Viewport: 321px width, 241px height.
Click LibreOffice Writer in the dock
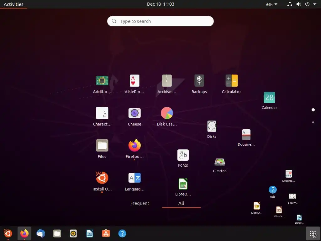point(90,233)
